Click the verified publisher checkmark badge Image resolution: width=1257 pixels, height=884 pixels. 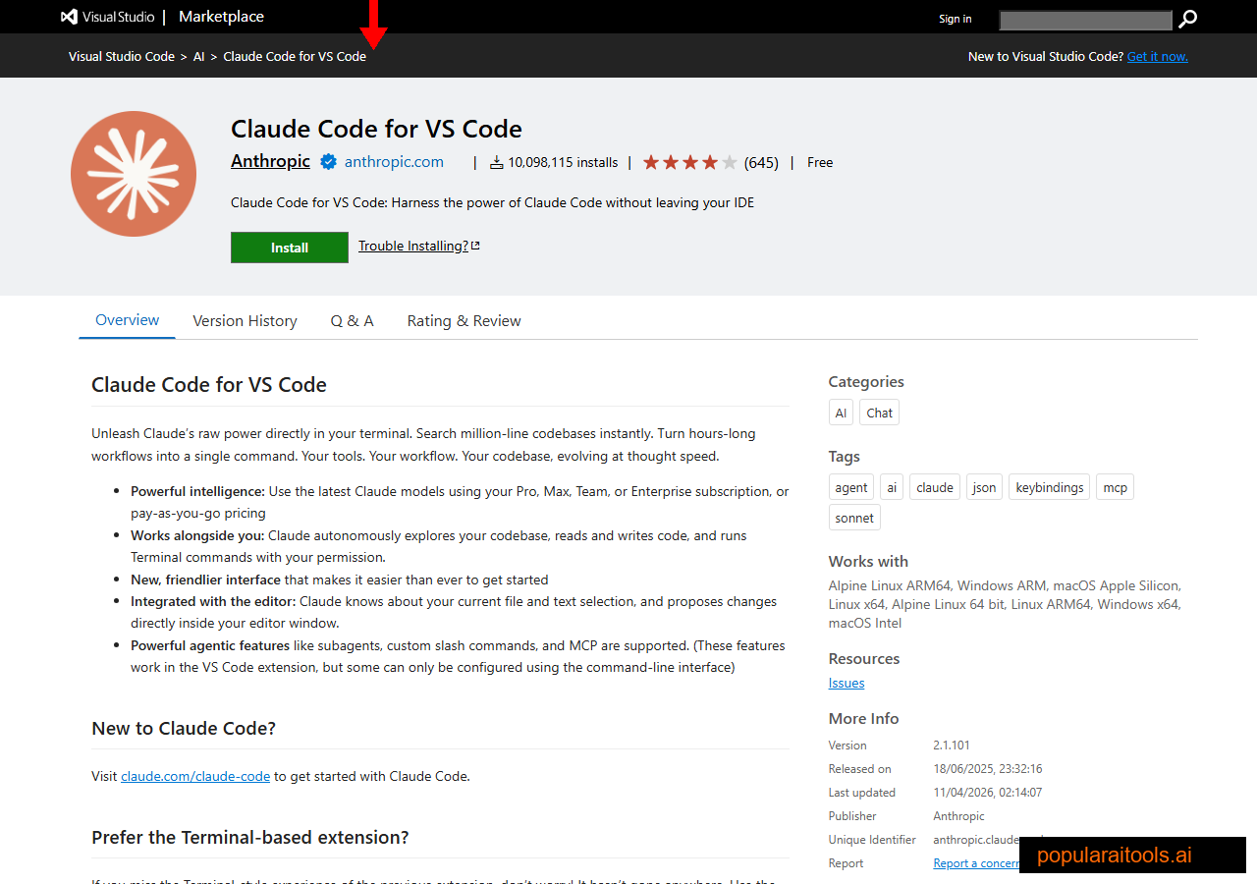point(328,161)
